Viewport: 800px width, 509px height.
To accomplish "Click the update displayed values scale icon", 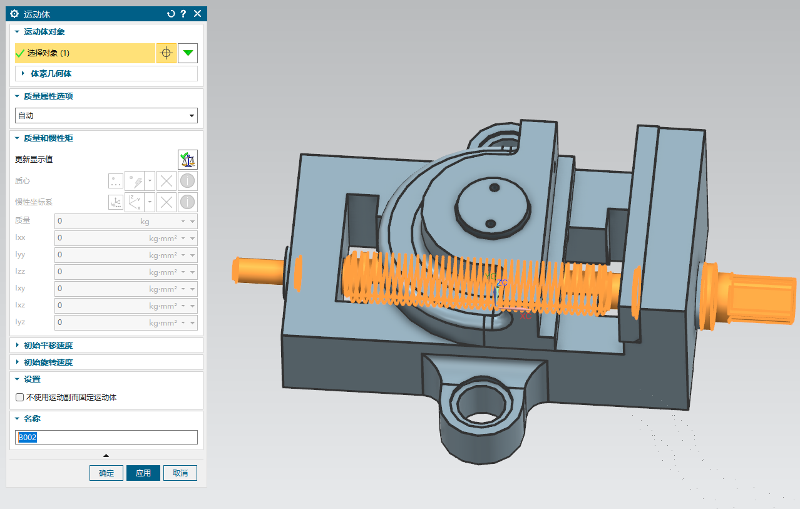I will click(187, 160).
